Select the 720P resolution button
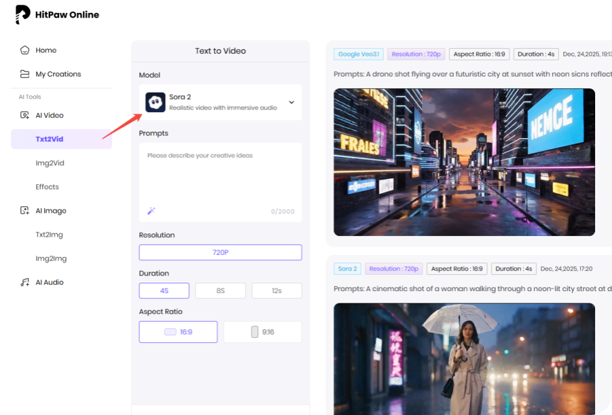612x415 pixels. tap(220, 252)
